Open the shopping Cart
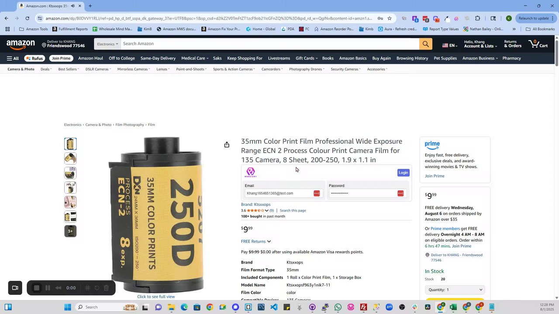The height and width of the screenshot is (314, 559). 538,44
